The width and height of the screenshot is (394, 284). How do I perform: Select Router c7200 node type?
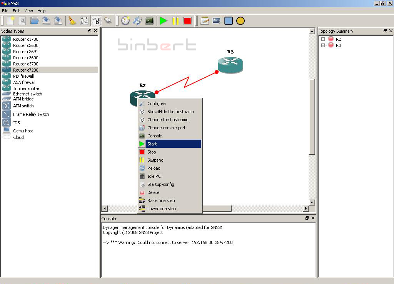[x=49, y=70]
